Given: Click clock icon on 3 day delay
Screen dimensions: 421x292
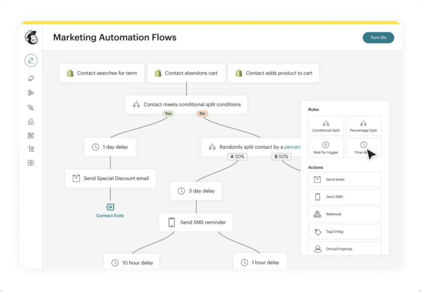Looking at the screenshot, I should [181, 191].
